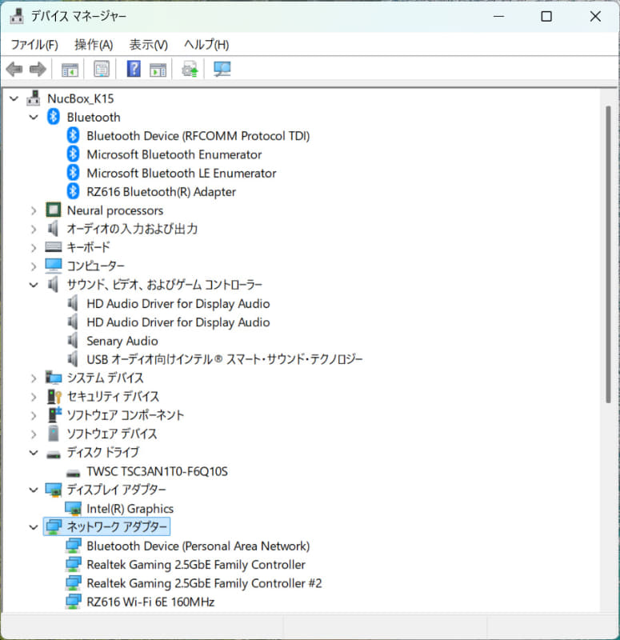The width and height of the screenshot is (620, 640).
Task: Expand the コンピューター category
Action: pos(34,266)
